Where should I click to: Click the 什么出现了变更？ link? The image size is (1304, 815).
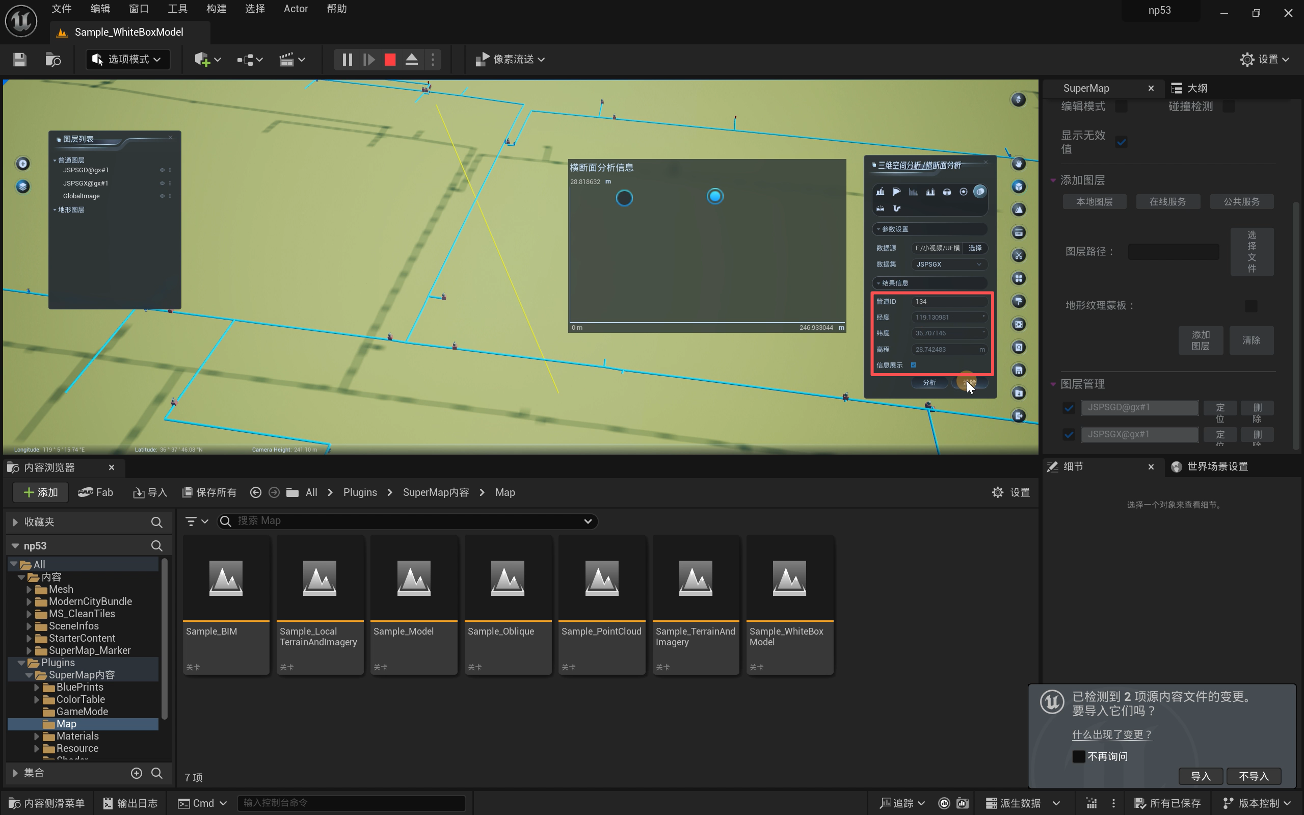[x=1111, y=734]
